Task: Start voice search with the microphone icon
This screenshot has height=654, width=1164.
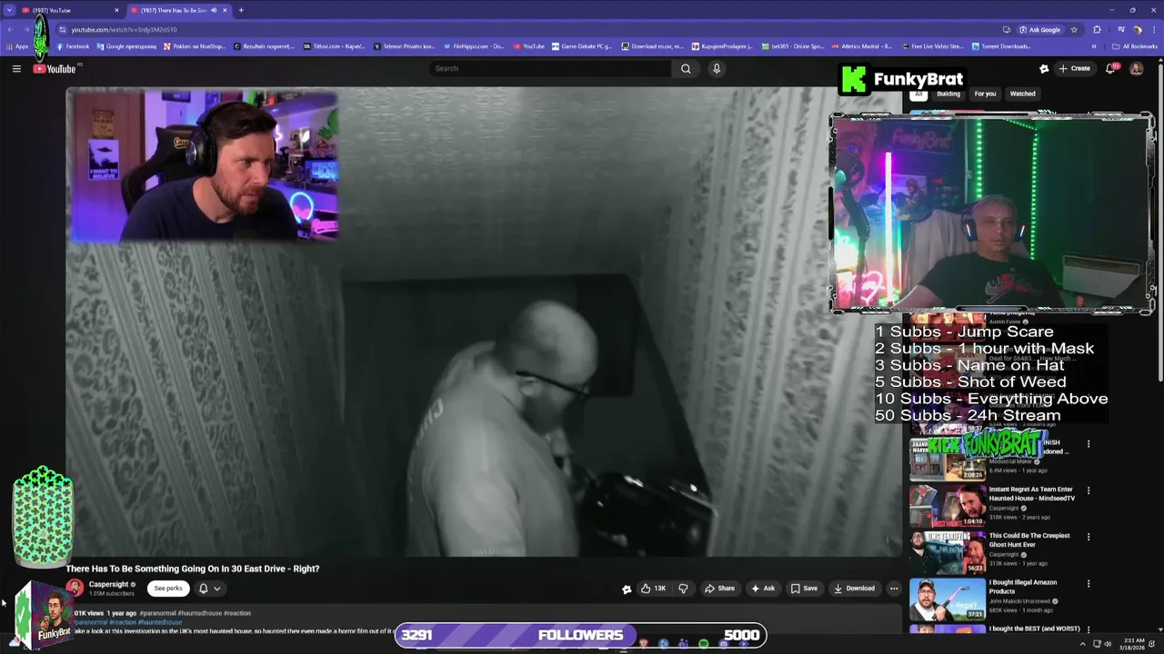Action: [717, 68]
